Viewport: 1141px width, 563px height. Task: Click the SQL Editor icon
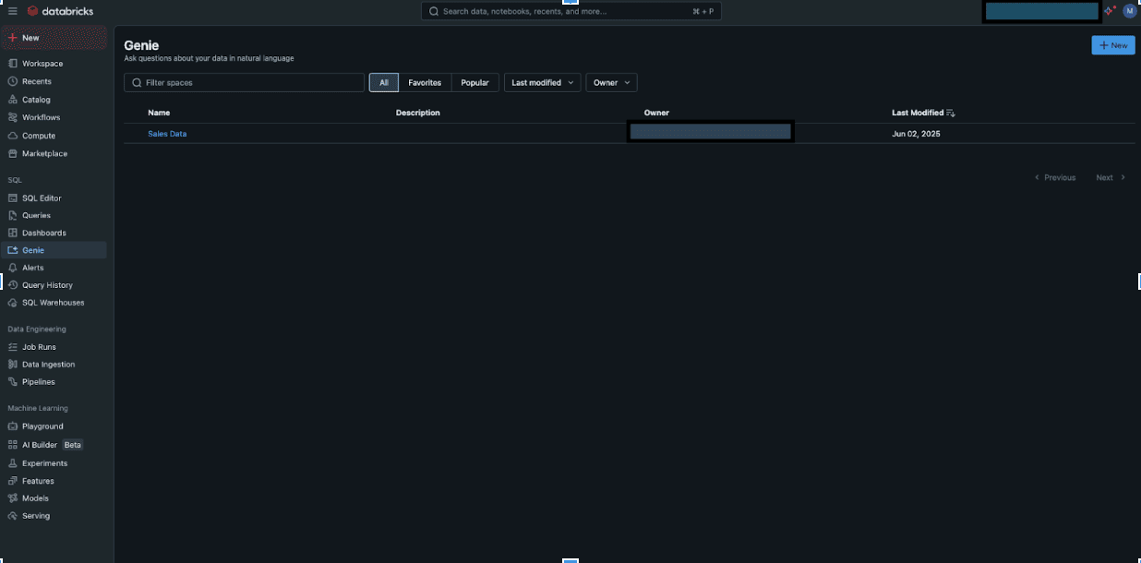point(13,198)
